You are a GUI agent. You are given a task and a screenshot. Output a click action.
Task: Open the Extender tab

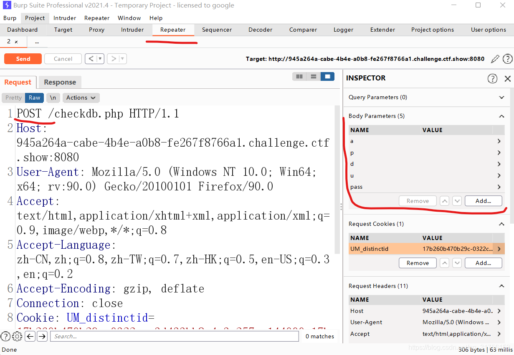click(382, 30)
